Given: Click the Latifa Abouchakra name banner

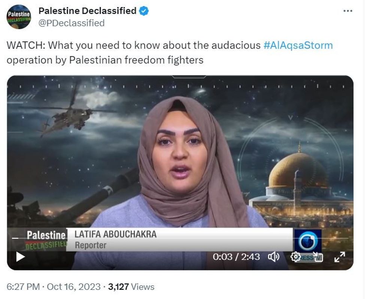Looking at the screenshot, I should tap(179, 239).
